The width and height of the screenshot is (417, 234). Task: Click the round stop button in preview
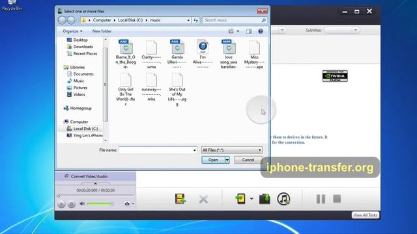(71, 203)
